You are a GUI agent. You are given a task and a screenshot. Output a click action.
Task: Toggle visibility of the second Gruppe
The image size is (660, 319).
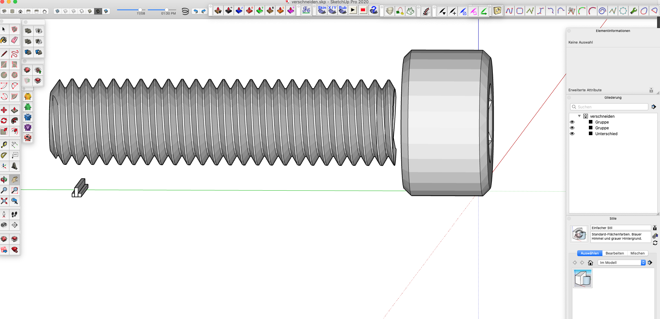[572, 128]
